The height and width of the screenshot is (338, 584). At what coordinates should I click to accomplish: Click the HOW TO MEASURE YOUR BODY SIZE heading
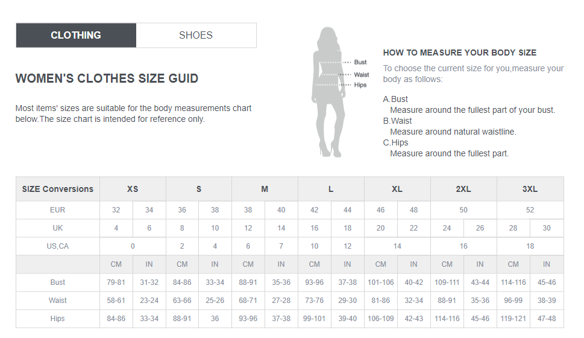(x=460, y=53)
